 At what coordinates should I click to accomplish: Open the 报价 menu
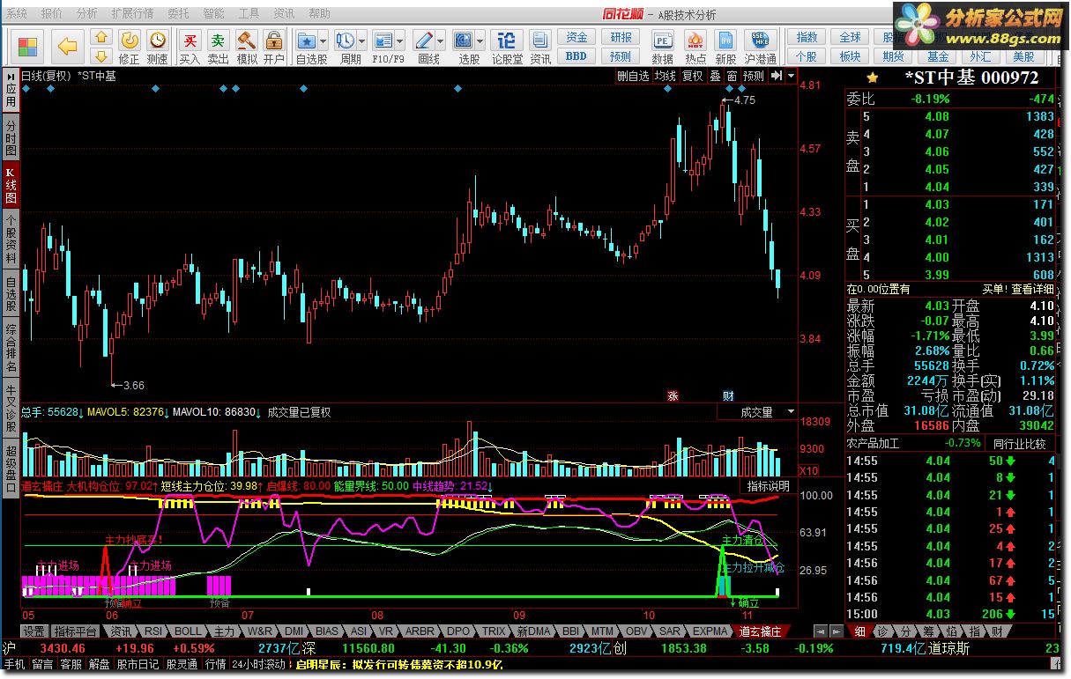pos(51,14)
